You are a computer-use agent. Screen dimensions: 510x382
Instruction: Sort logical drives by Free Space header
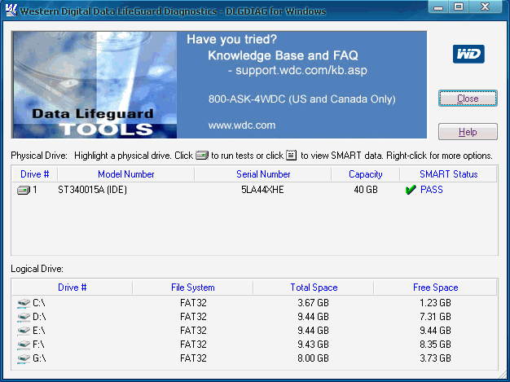(x=435, y=288)
